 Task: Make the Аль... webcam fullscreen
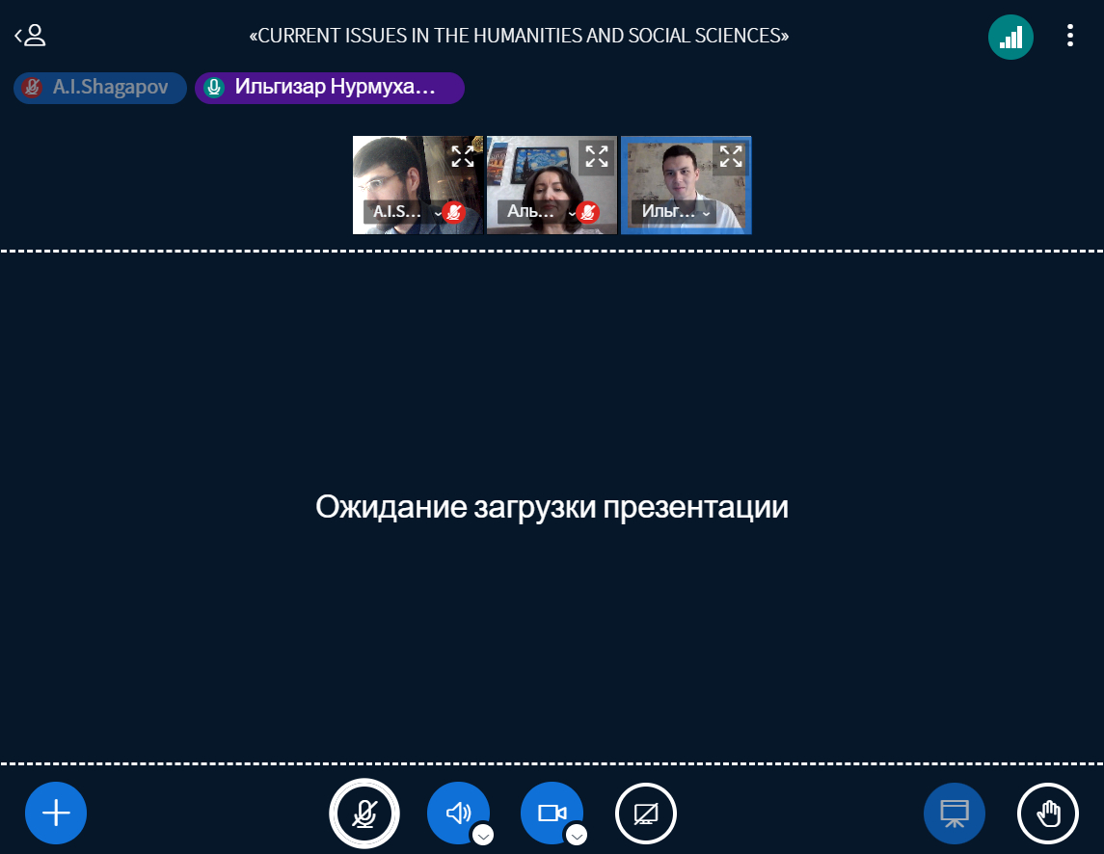(x=597, y=156)
